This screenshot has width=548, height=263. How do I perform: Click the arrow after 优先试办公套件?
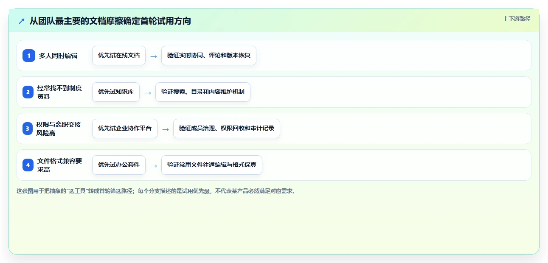[x=154, y=165]
